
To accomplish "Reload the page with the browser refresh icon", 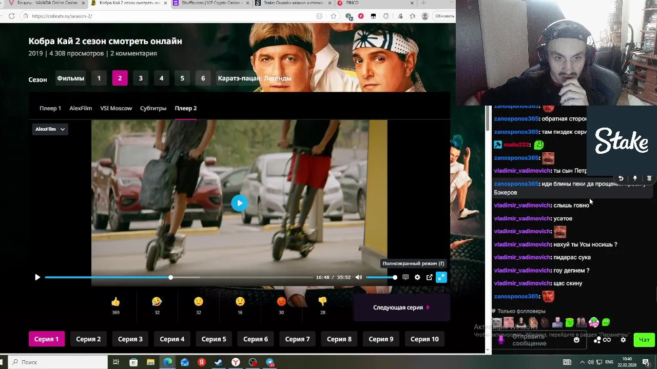I will pyautogui.click(x=11, y=16).
